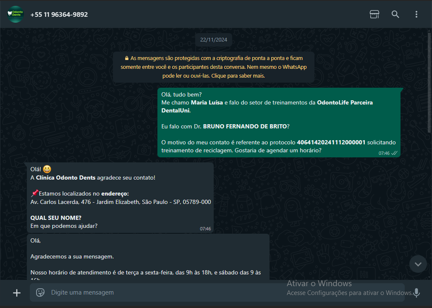This screenshot has height=308, width=432.
Task: Click the double check marks at 07:46
Action: [x=394, y=153]
